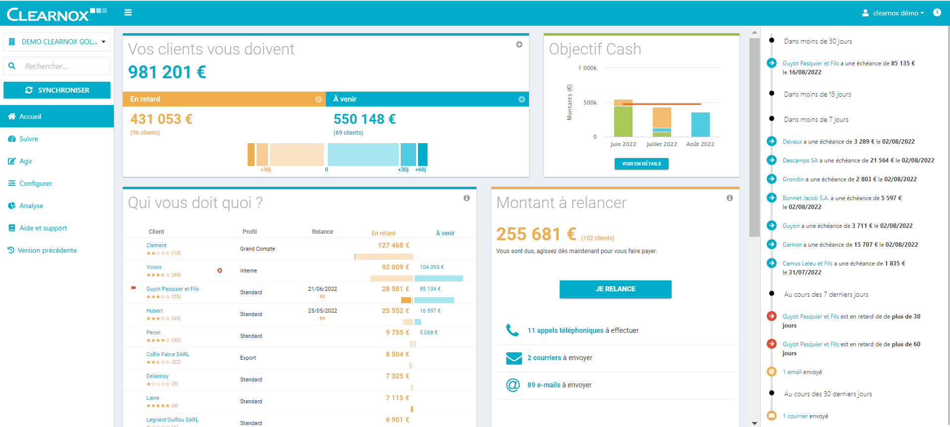Sort by Client column header
This screenshot has width=950, height=427.
pos(156,232)
